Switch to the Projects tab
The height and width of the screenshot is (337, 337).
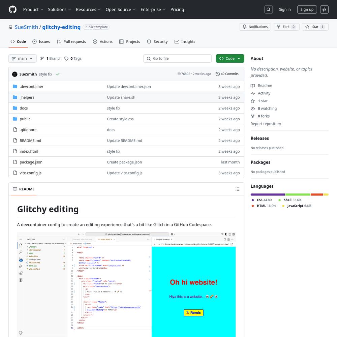click(130, 41)
